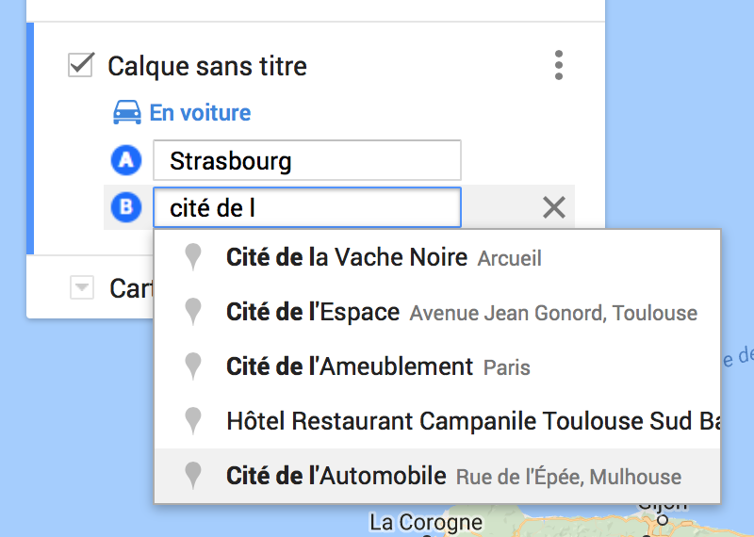Remove destination B with the X button
754x537 pixels.
[553, 207]
